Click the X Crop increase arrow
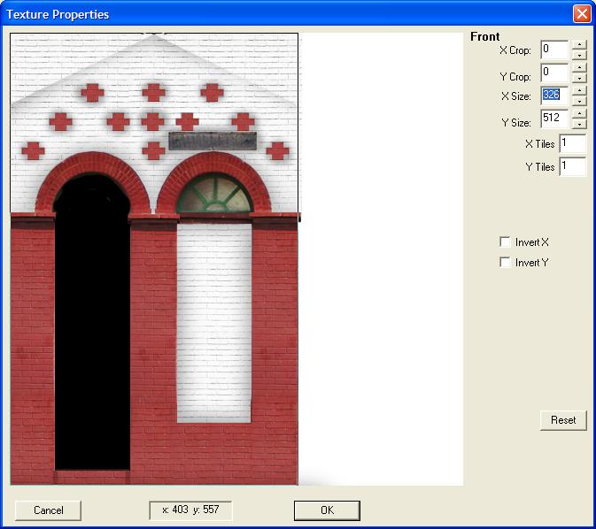 tap(578, 44)
